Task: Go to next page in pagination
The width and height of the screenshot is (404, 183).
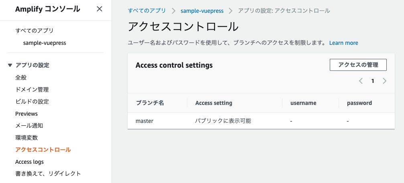Action: coord(384,81)
